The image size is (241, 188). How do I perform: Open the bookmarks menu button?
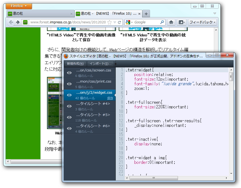181,22
